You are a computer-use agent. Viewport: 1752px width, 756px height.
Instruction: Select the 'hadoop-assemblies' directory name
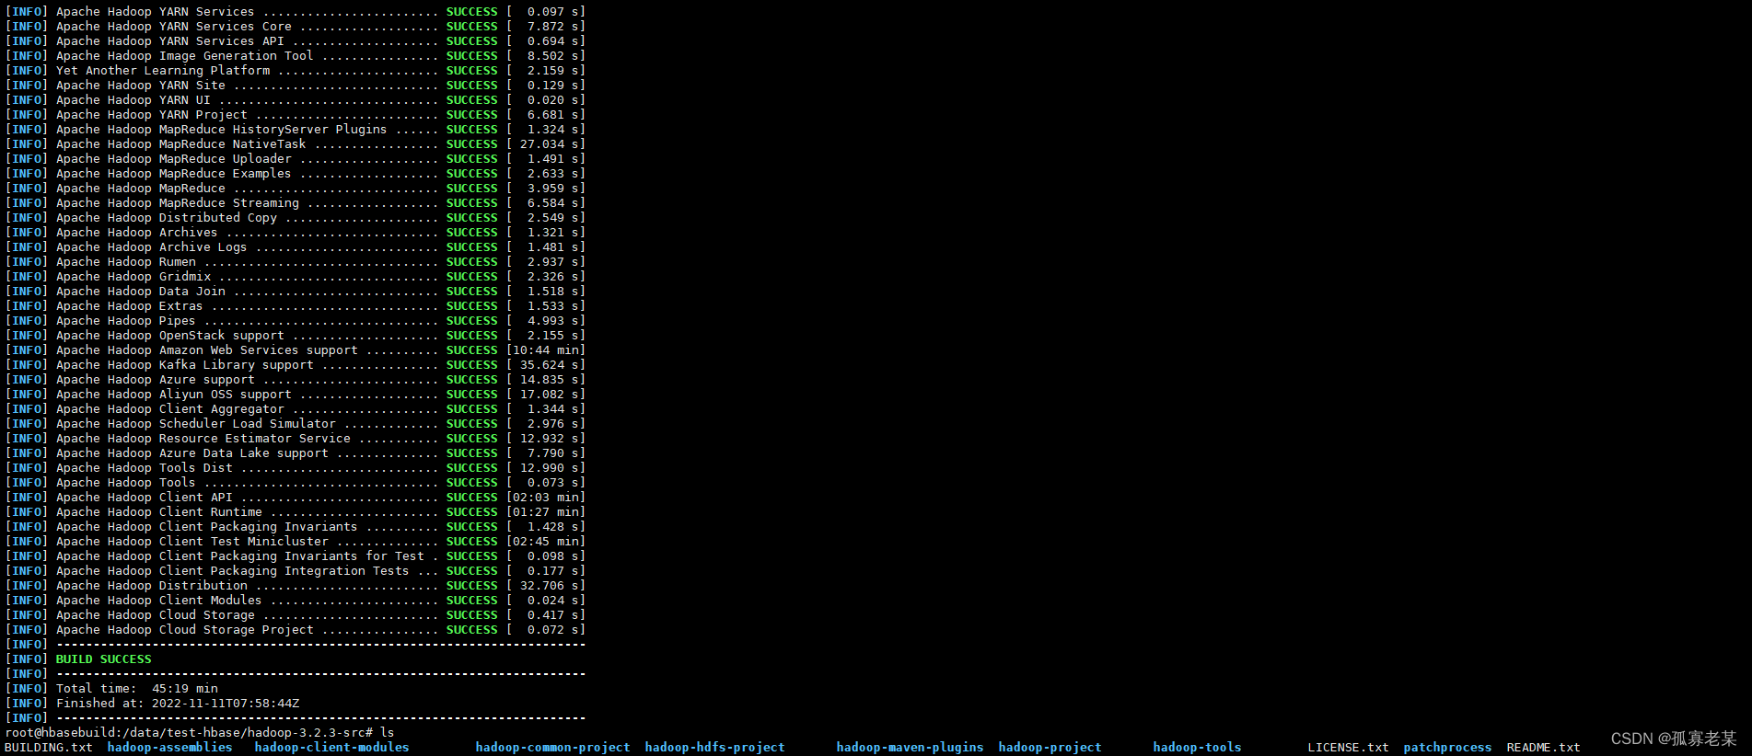170,748
